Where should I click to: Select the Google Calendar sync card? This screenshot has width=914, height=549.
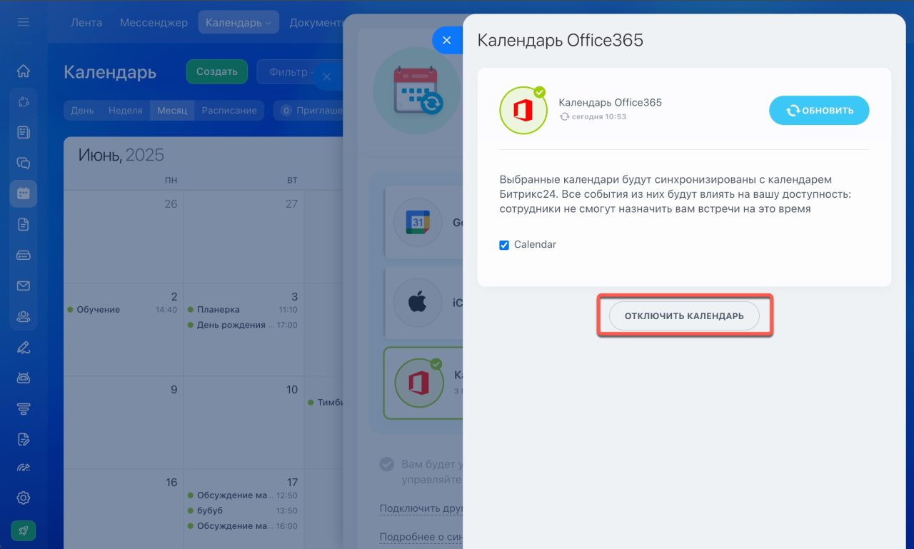(423, 222)
